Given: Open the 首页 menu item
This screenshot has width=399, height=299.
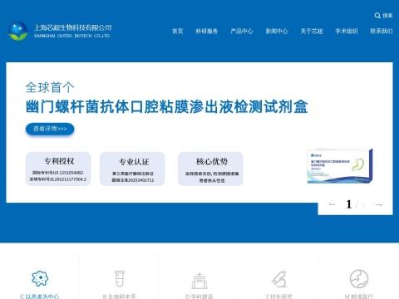Looking at the screenshot, I should (x=178, y=31).
